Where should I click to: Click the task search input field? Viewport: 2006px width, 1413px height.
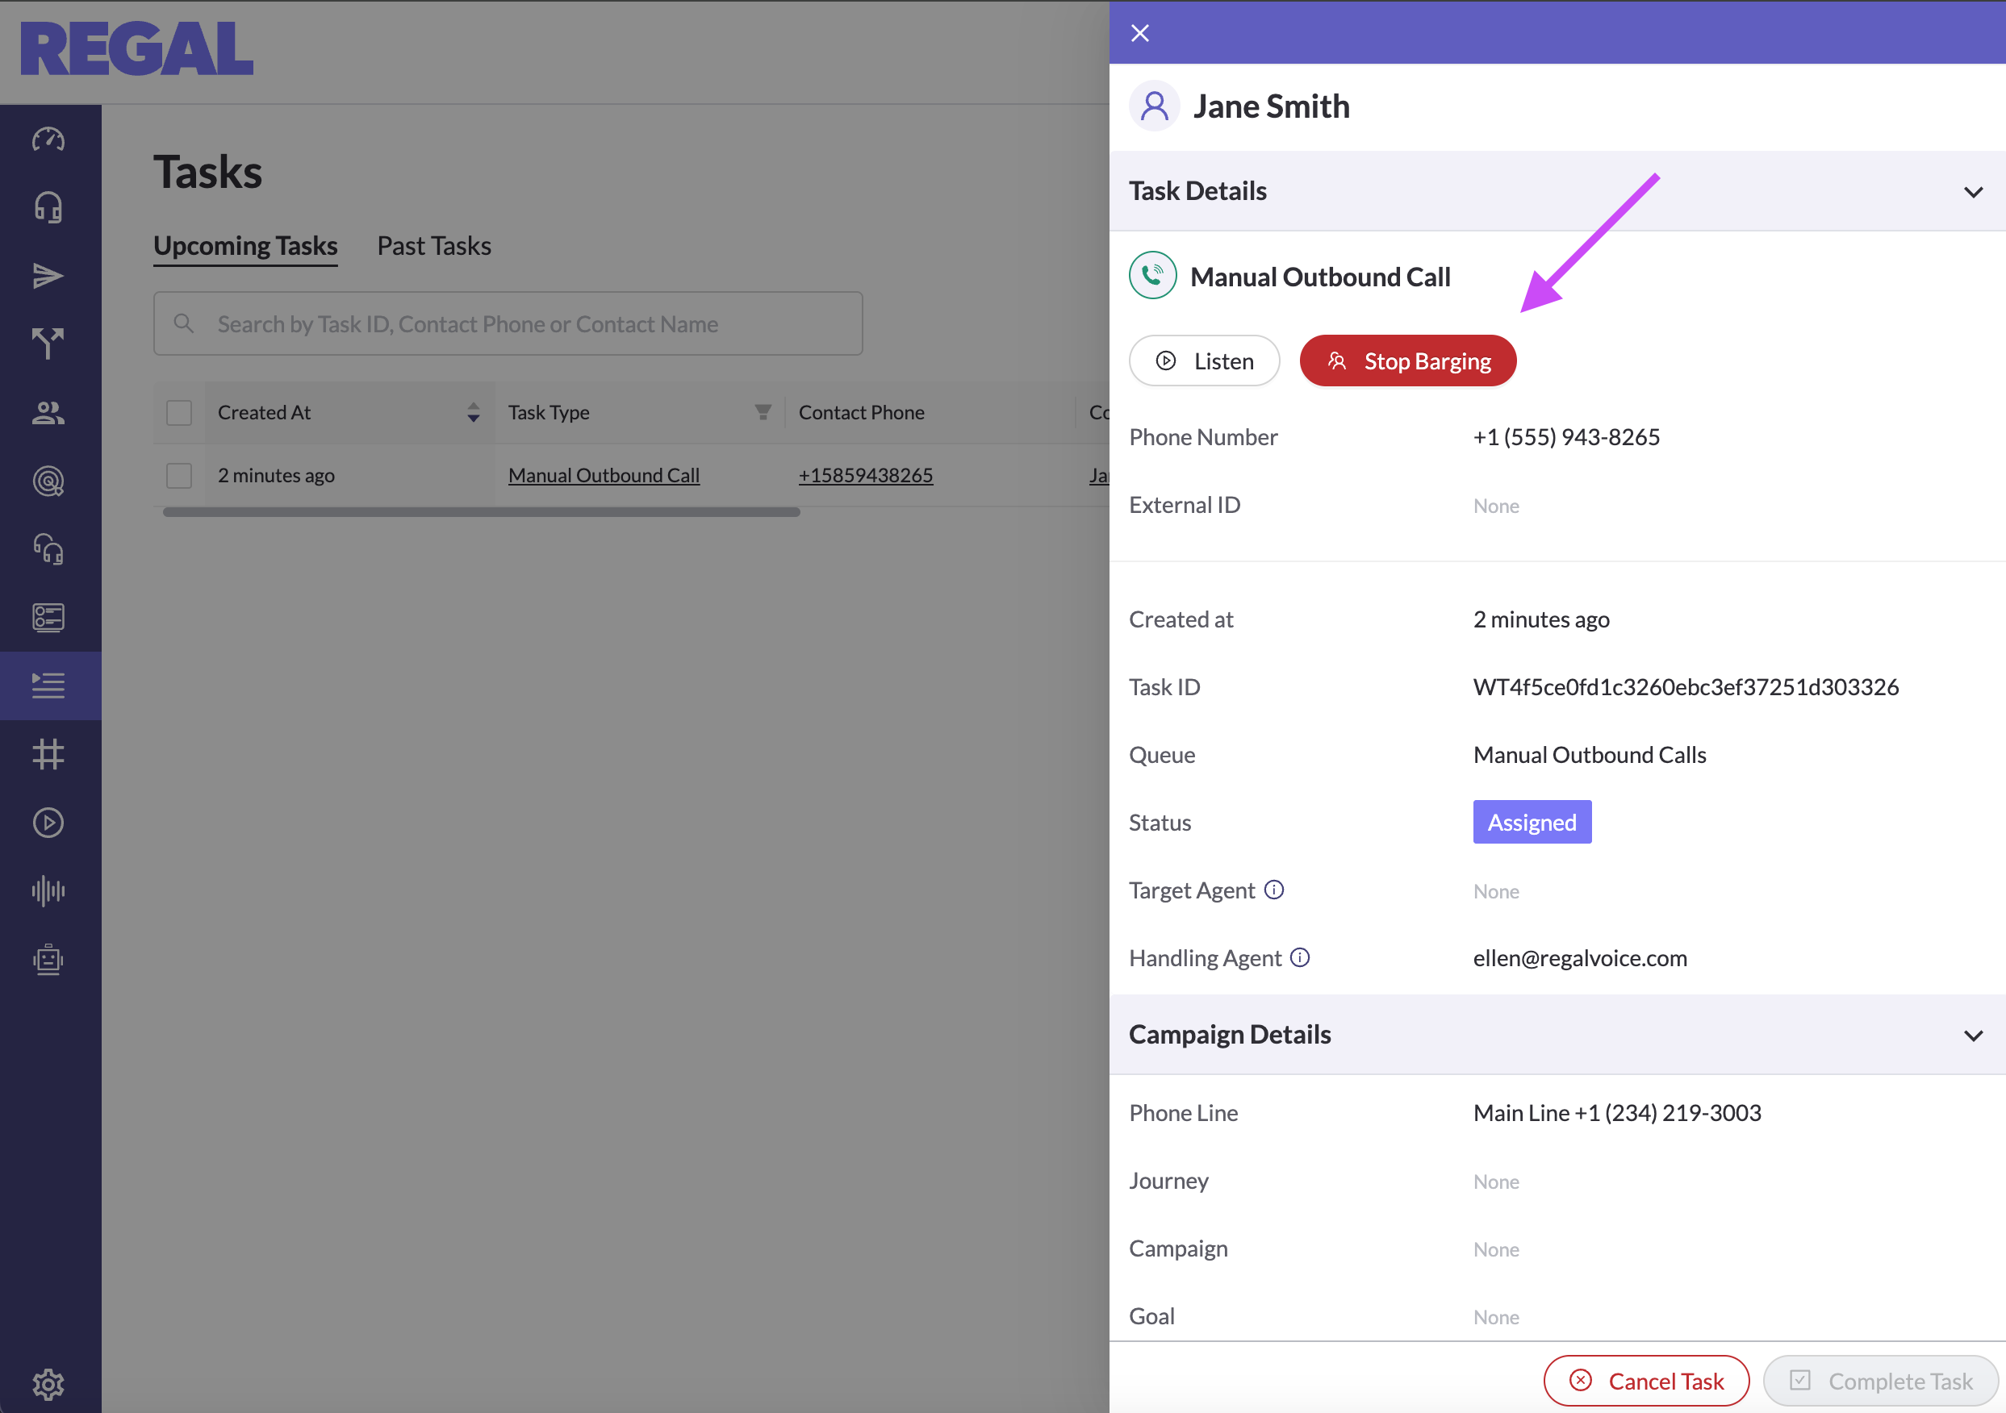click(508, 323)
